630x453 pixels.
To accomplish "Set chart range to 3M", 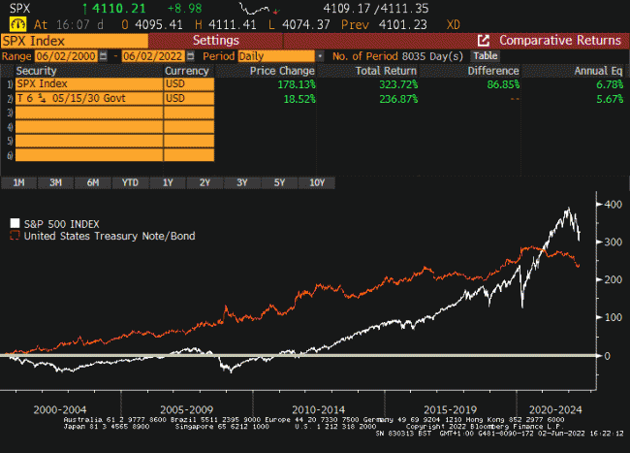I will point(56,183).
